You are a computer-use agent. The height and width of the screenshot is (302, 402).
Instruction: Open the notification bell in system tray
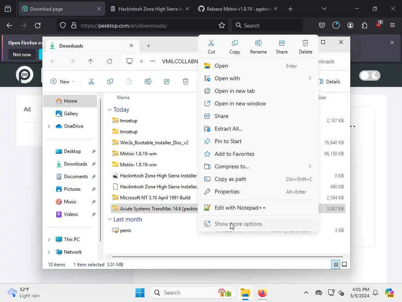click(375, 293)
